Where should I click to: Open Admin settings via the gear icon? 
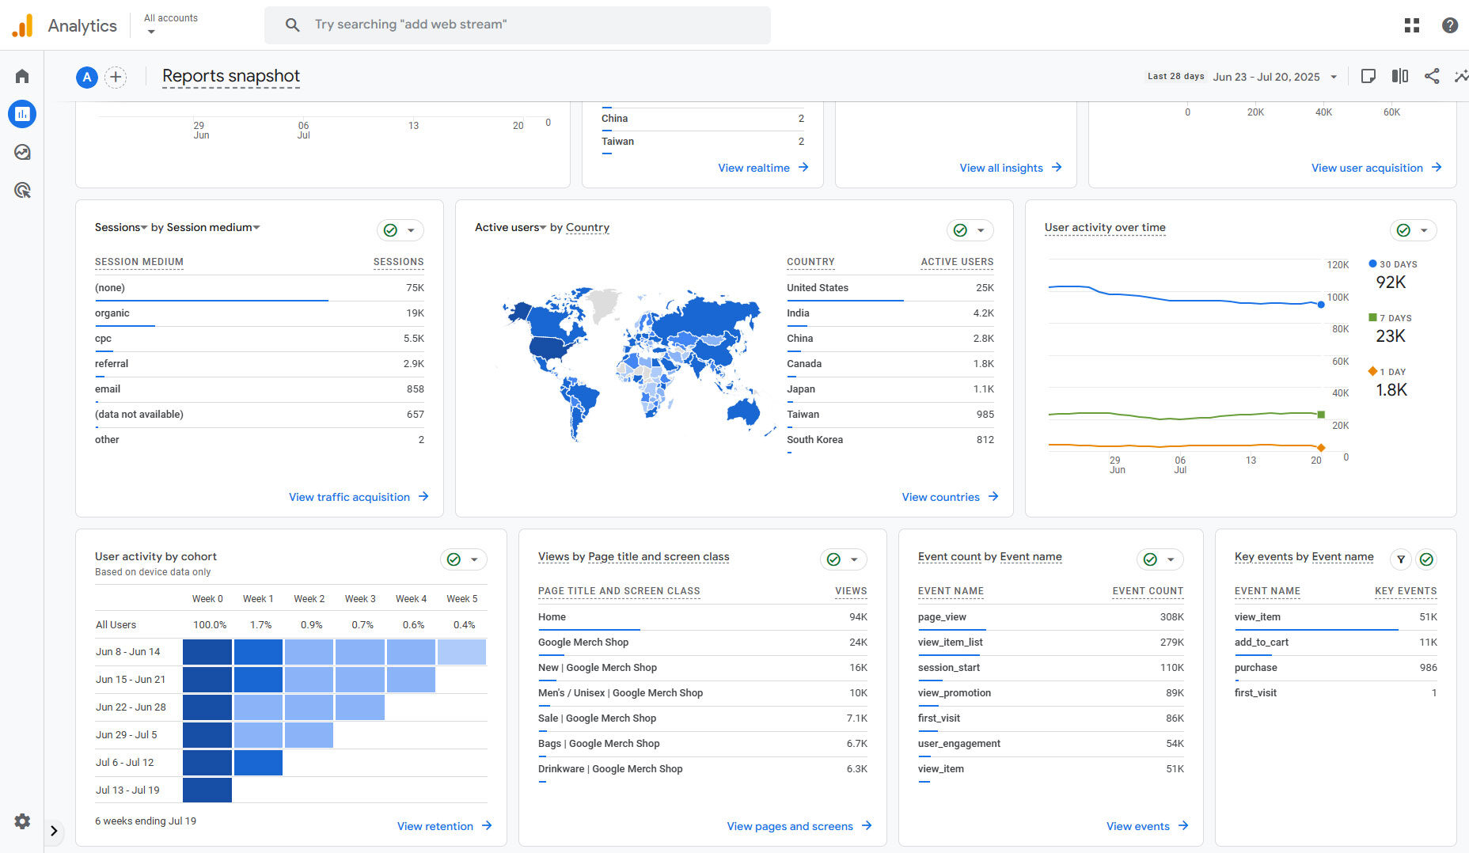21,821
